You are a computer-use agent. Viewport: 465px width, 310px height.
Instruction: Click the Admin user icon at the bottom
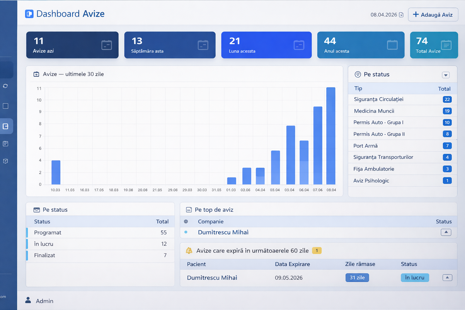tap(28, 300)
